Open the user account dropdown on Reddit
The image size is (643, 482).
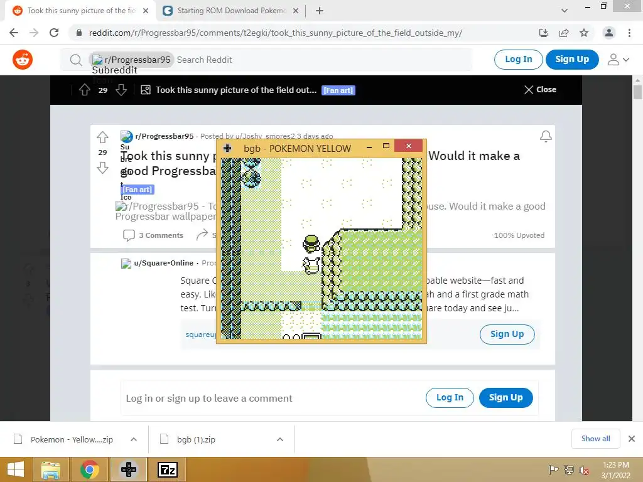619,60
